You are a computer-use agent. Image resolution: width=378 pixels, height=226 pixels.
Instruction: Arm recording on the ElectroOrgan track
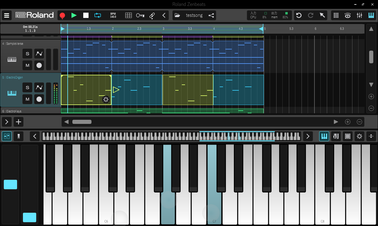[39, 99]
